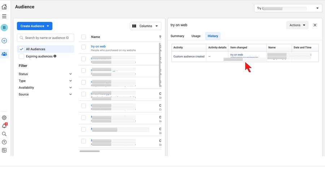This screenshot has width=325, height=182.
Task: Select the Audiences people icon in sidebar
Action: click(4, 54)
